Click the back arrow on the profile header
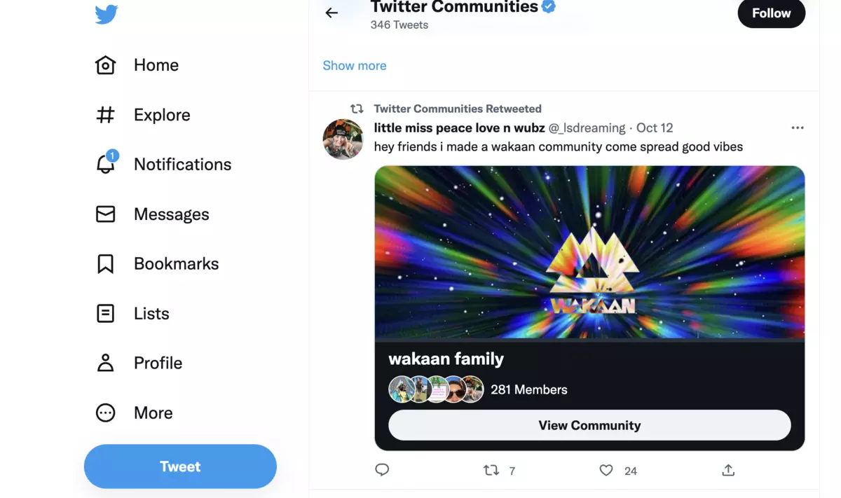Image resolution: width=841 pixels, height=498 pixels. [331, 12]
